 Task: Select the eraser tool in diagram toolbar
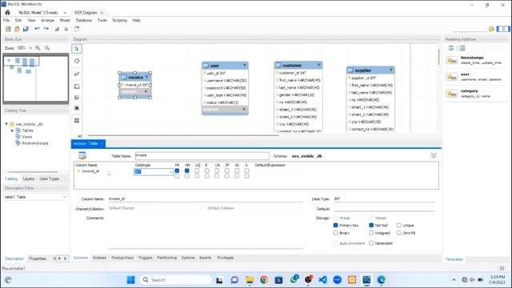77,74
